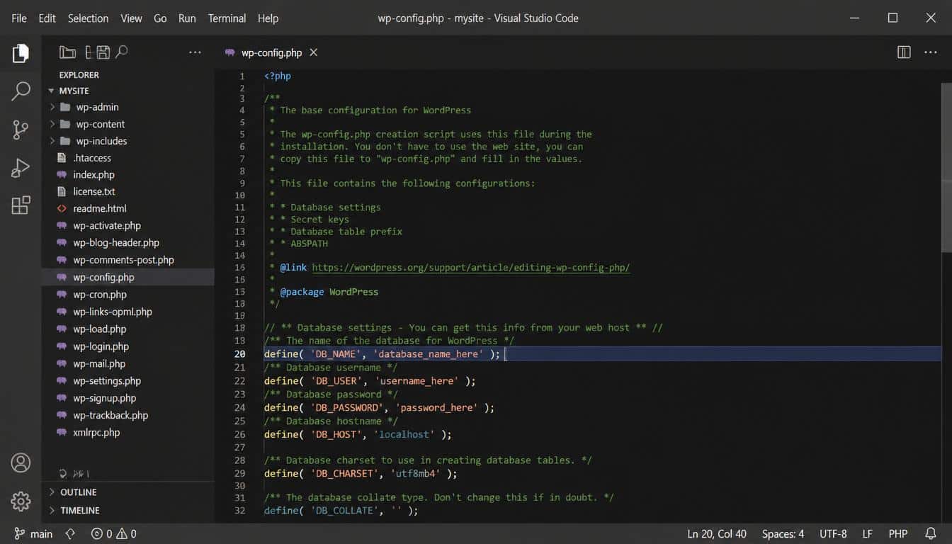This screenshot has width=952, height=544.
Task: Open the Accounts menu icon
Action: pyautogui.click(x=21, y=463)
